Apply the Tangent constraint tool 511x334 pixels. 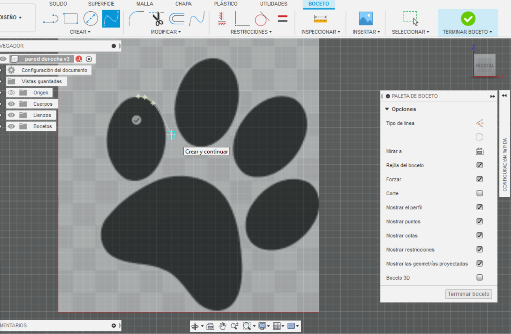point(262,18)
